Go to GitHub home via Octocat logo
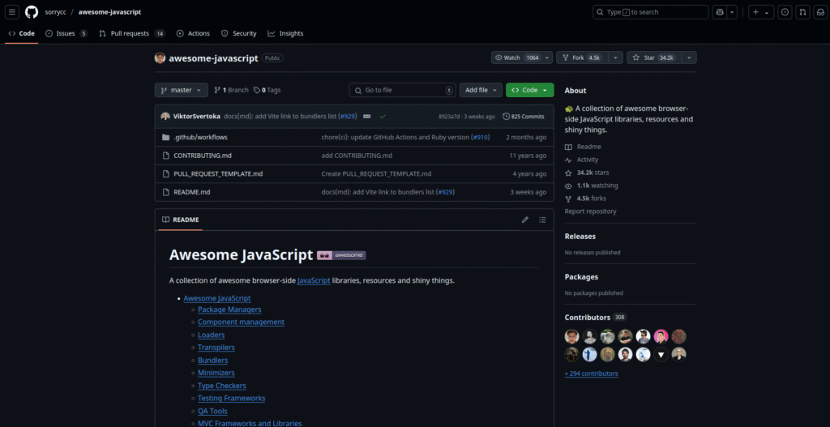The height and width of the screenshot is (427, 830). pyautogui.click(x=32, y=12)
